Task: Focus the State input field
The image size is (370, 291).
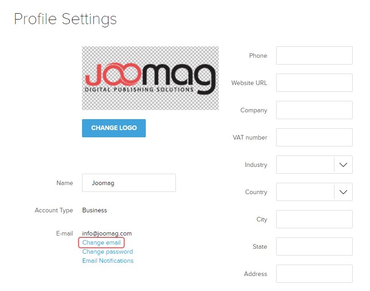Action: coord(314,246)
